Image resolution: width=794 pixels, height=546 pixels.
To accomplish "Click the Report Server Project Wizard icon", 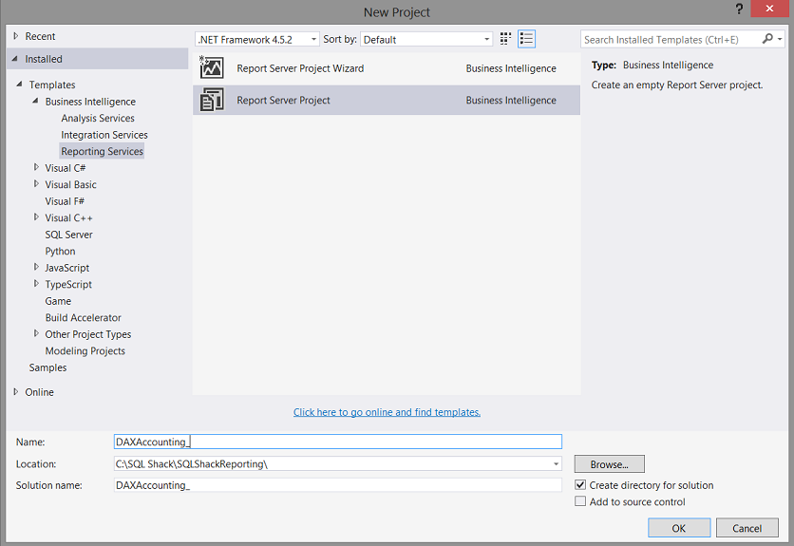I will [212, 67].
